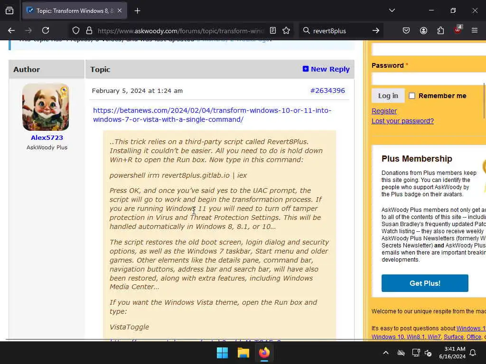Image resolution: width=486 pixels, height=364 pixels.
Task: Click the New Reply link
Action: tap(326, 69)
